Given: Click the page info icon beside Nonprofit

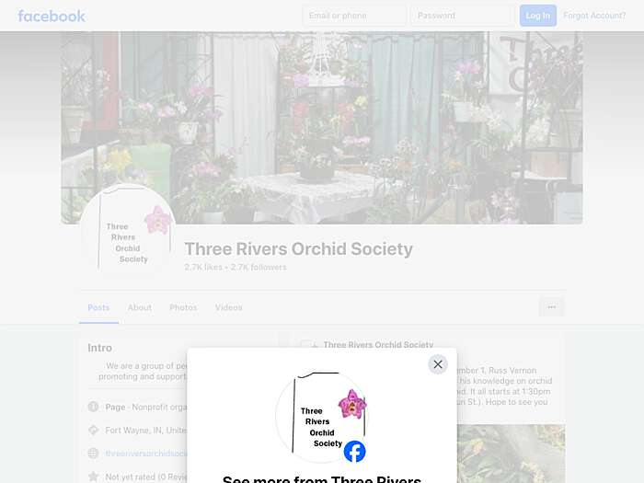Looking at the screenshot, I should coord(93,407).
